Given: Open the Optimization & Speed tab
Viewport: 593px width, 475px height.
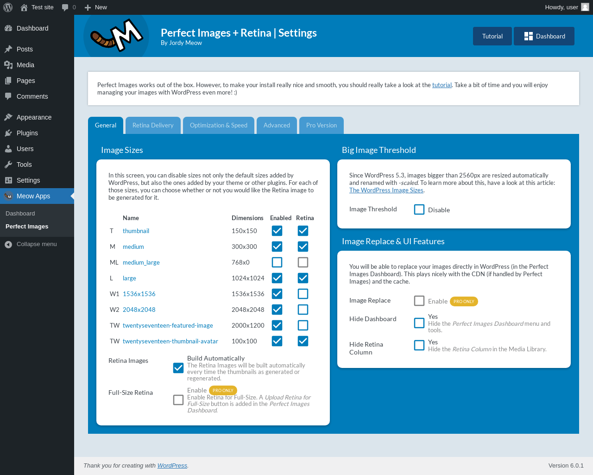Looking at the screenshot, I should point(219,126).
